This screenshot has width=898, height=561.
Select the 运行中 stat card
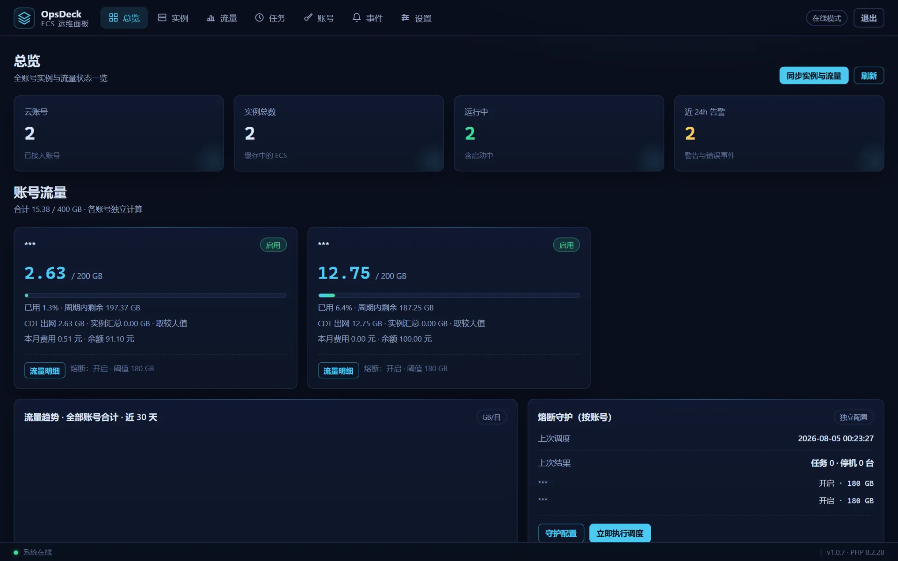point(559,133)
